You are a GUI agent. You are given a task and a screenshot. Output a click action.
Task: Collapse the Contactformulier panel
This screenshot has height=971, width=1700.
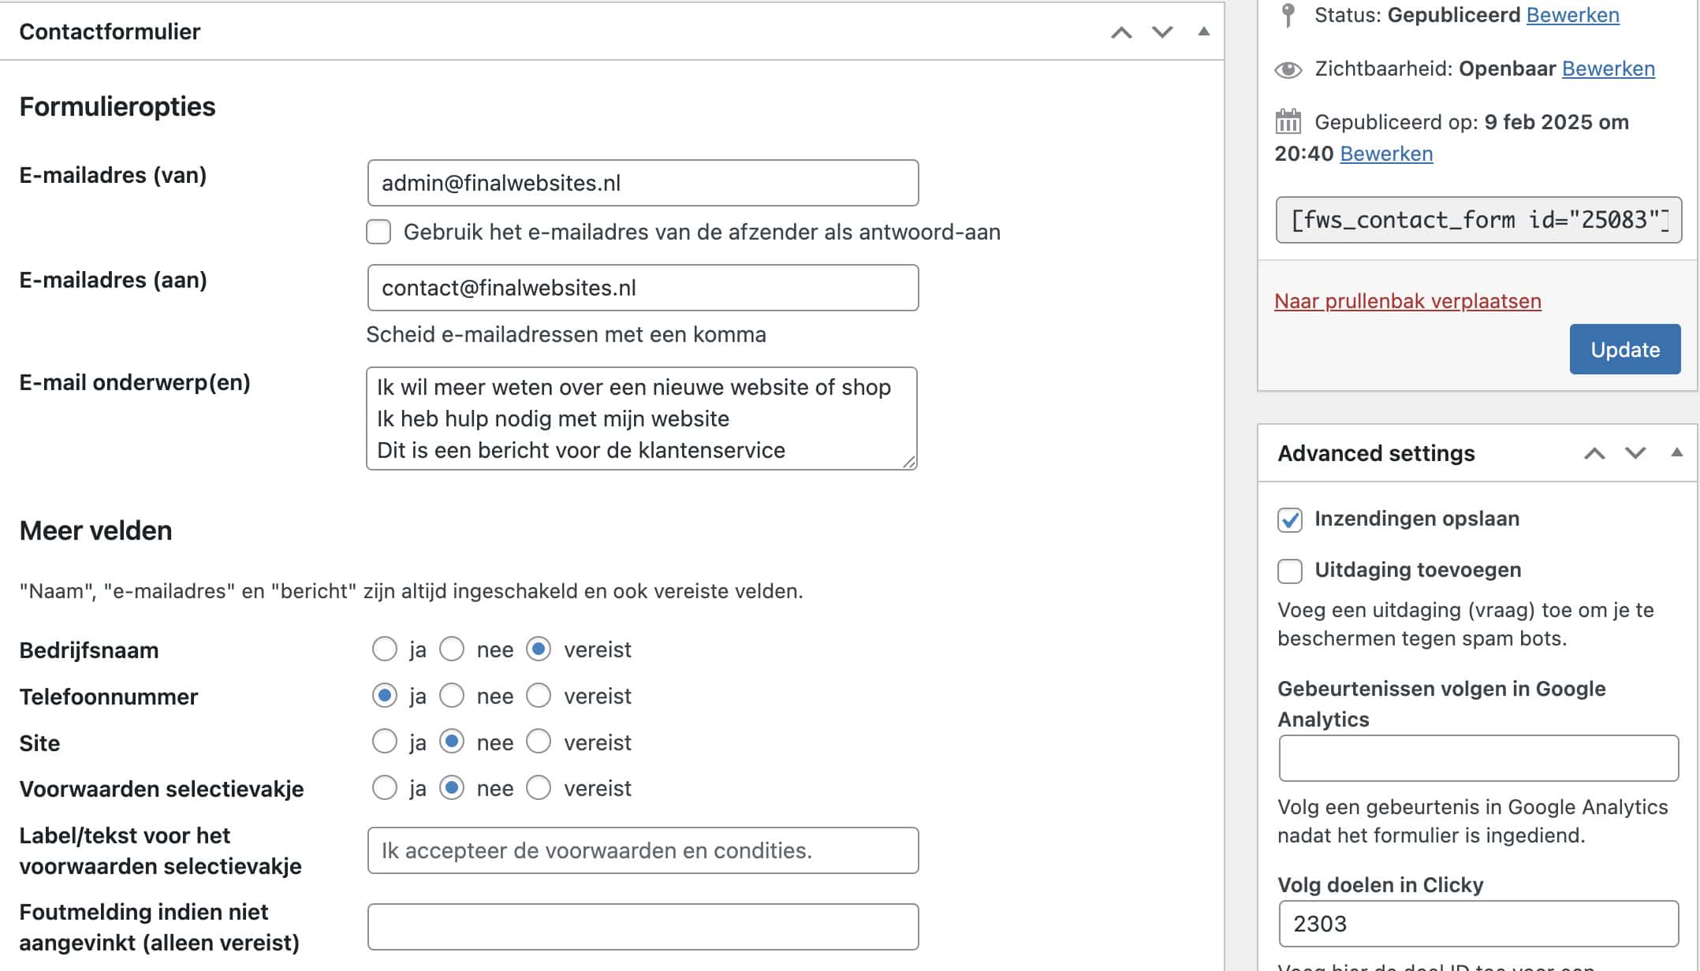pos(1204,32)
